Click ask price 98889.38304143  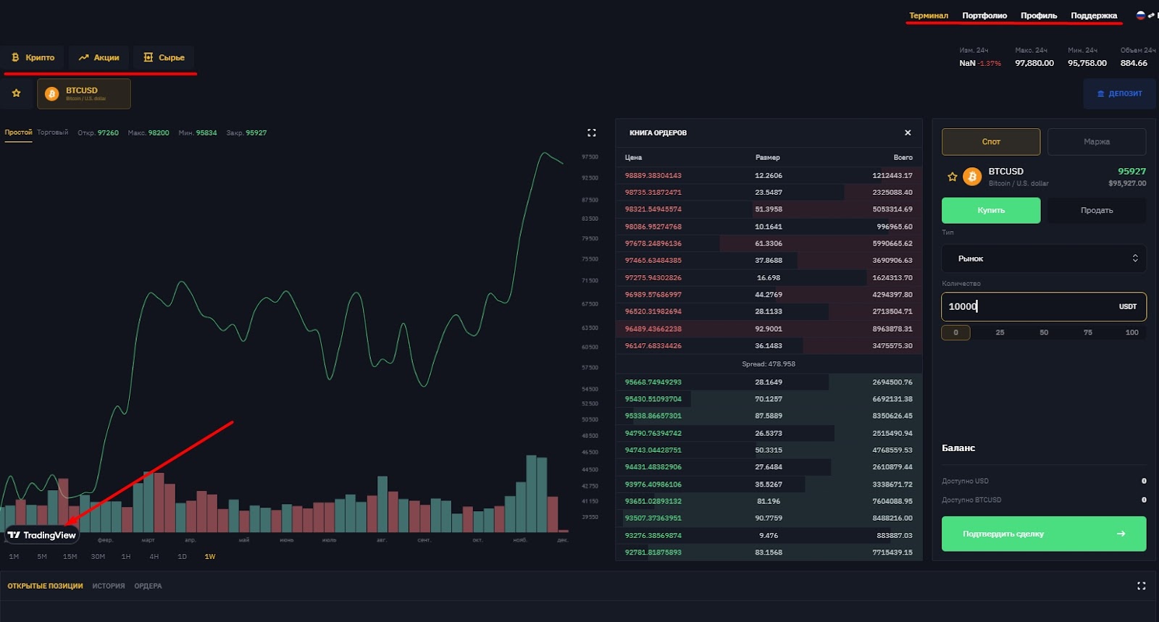coord(653,175)
